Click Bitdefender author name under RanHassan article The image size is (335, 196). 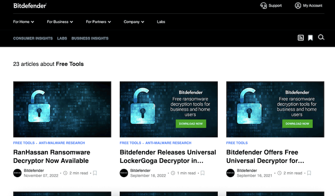click(x=34, y=170)
